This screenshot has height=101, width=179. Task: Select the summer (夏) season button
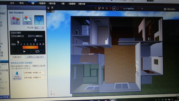27,20
